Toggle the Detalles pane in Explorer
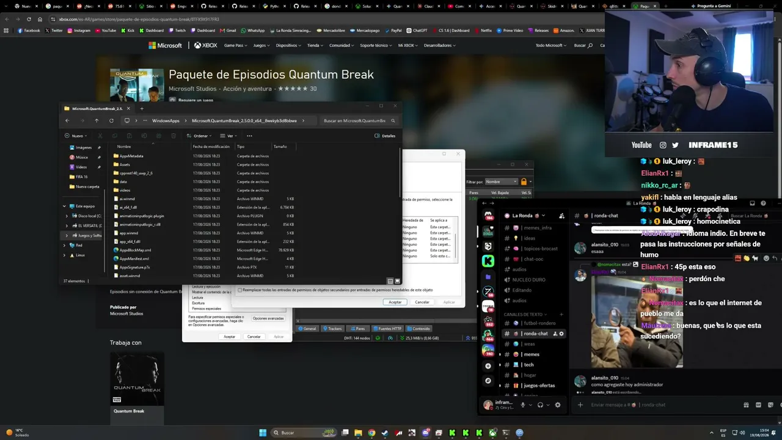Image resolution: width=782 pixels, height=440 pixels. pyautogui.click(x=385, y=136)
